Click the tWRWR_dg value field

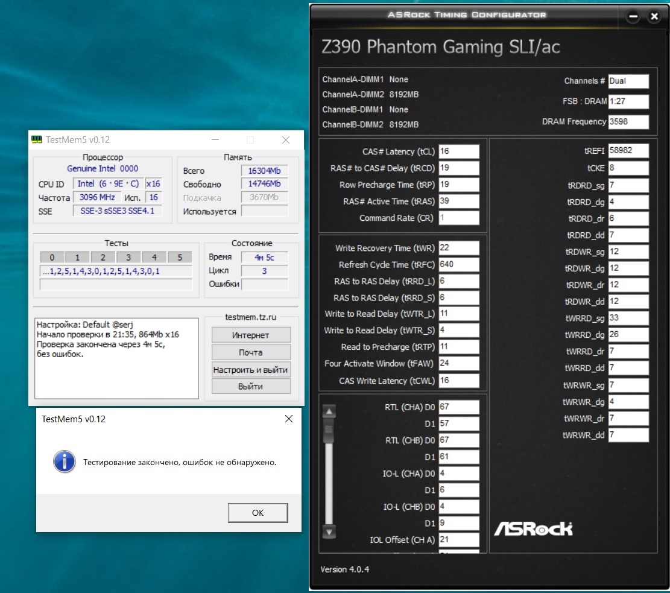pos(628,402)
